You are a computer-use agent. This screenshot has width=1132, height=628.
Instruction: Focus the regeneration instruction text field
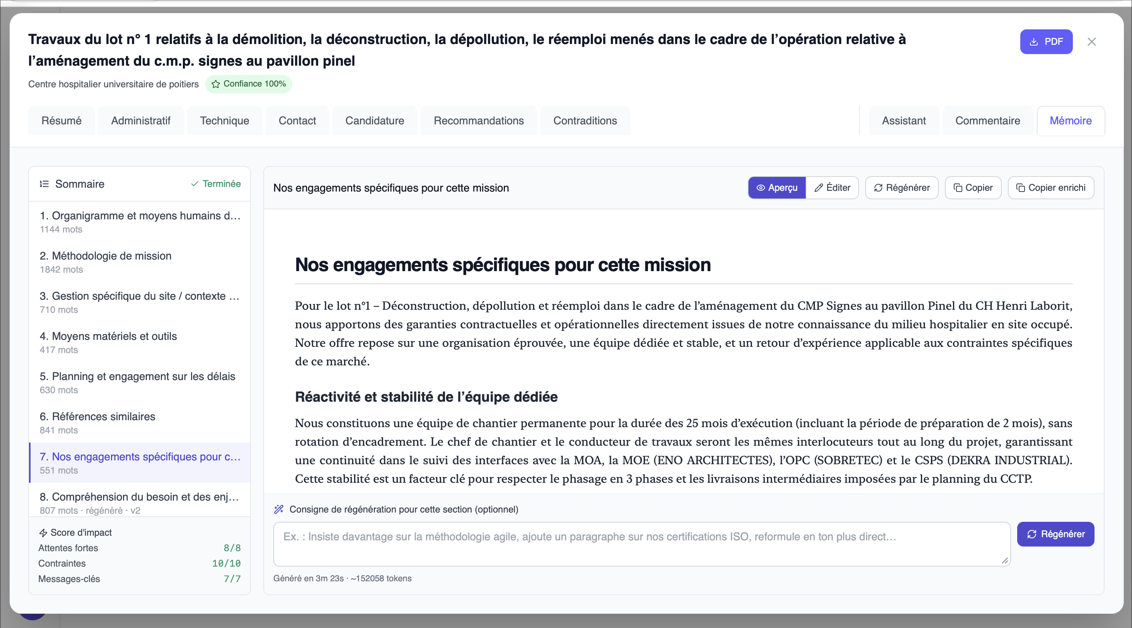(642, 544)
